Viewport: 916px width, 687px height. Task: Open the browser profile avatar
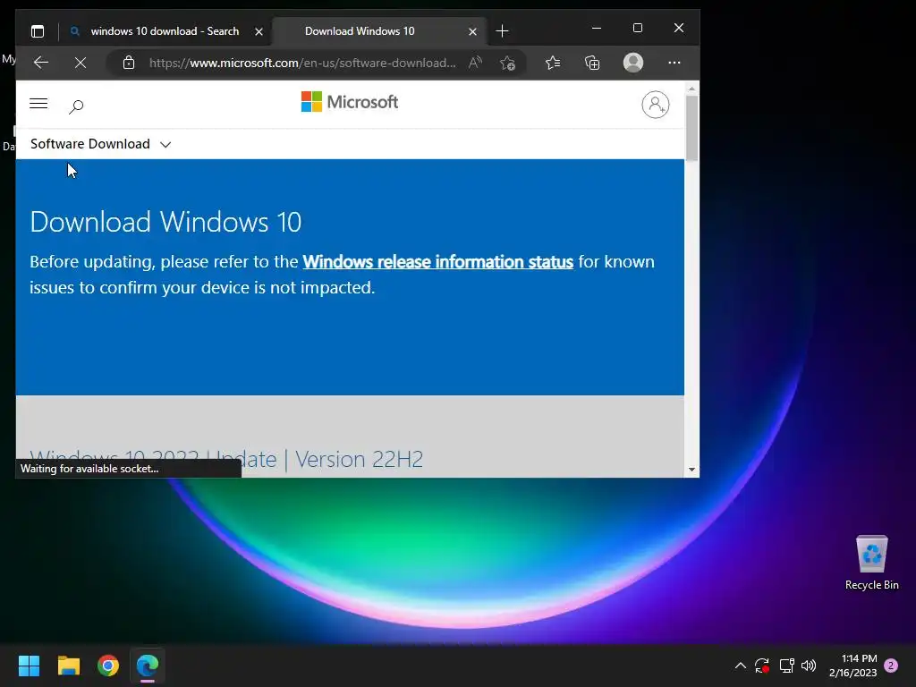(633, 63)
